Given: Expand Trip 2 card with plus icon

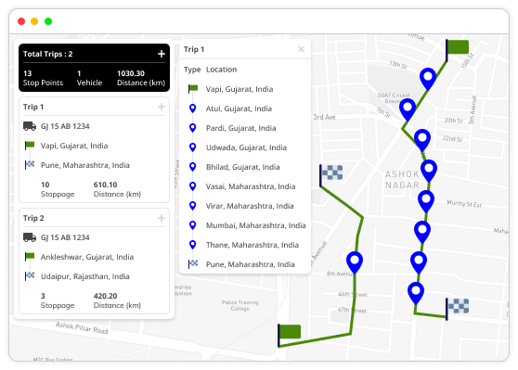Looking at the screenshot, I should point(162,218).
